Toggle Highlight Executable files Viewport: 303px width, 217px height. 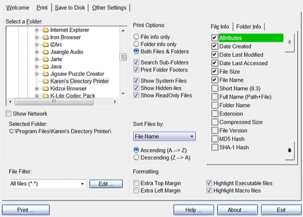(x=209, y=183)
